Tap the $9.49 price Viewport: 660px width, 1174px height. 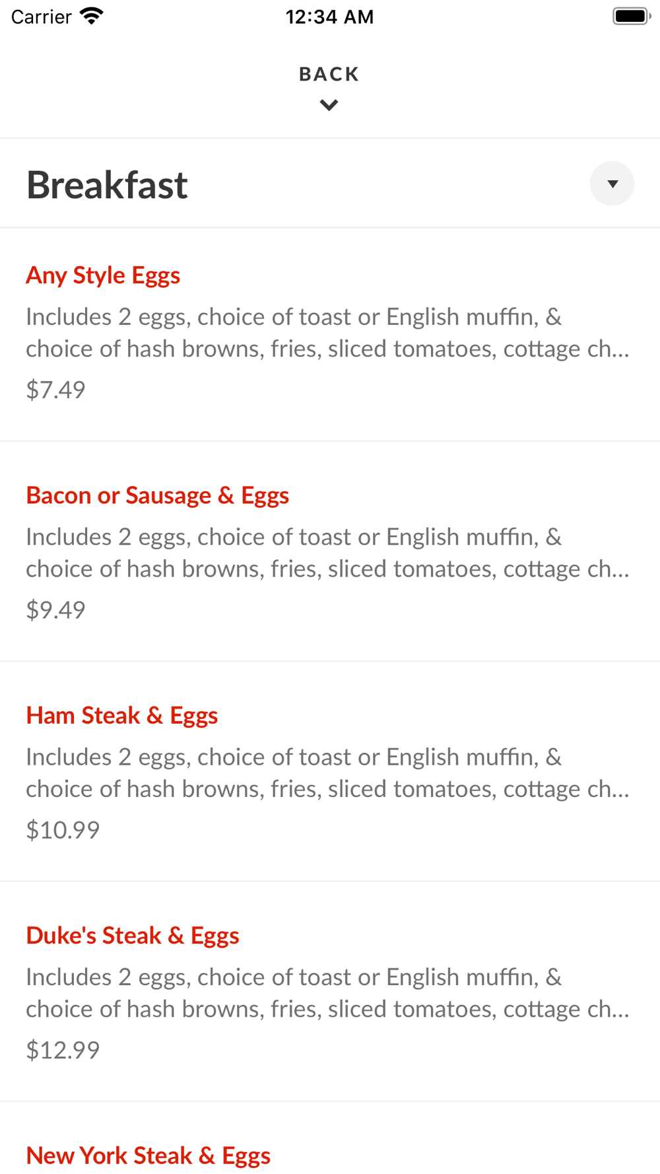click(56, 609)
